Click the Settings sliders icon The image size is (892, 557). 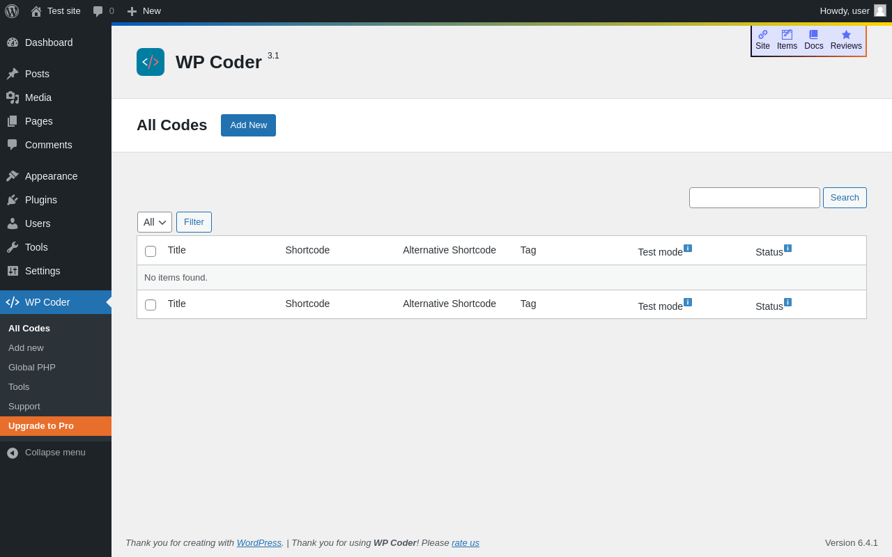(13, 271)
